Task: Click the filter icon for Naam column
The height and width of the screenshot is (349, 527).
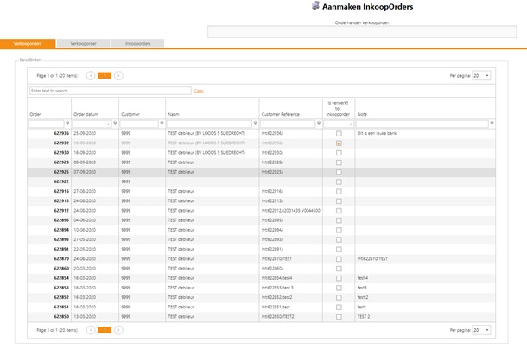Action: coord(256,124)
